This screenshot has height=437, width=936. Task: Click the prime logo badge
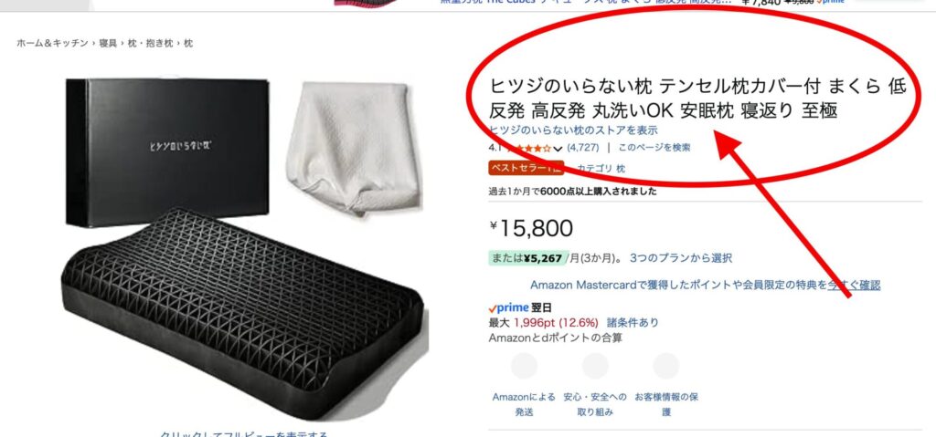coord(508,307)
